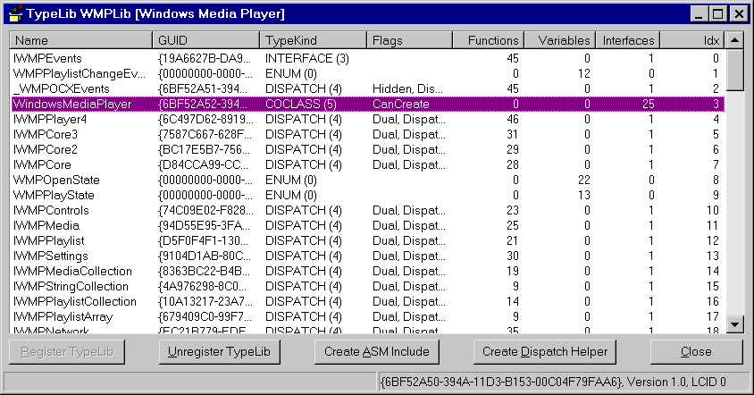This screenshot has height=395, width=754.
Task: Select the IWMPSettings row
Action: pos(367,256)
